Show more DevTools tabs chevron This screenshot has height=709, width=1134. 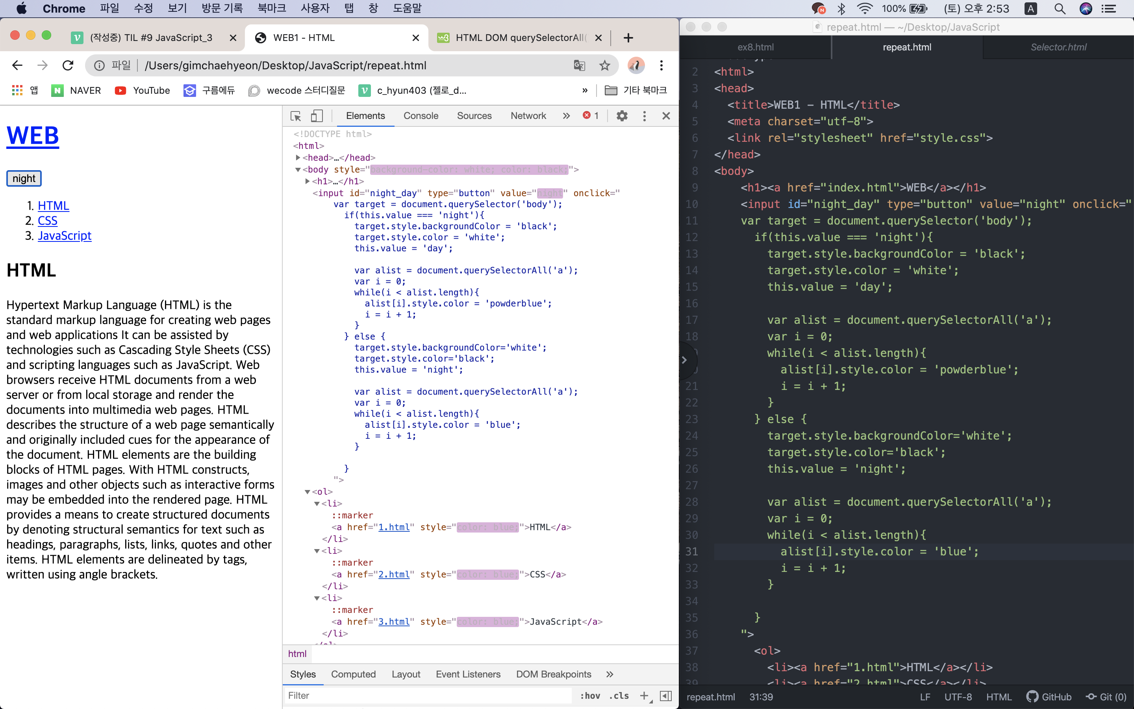566,116
